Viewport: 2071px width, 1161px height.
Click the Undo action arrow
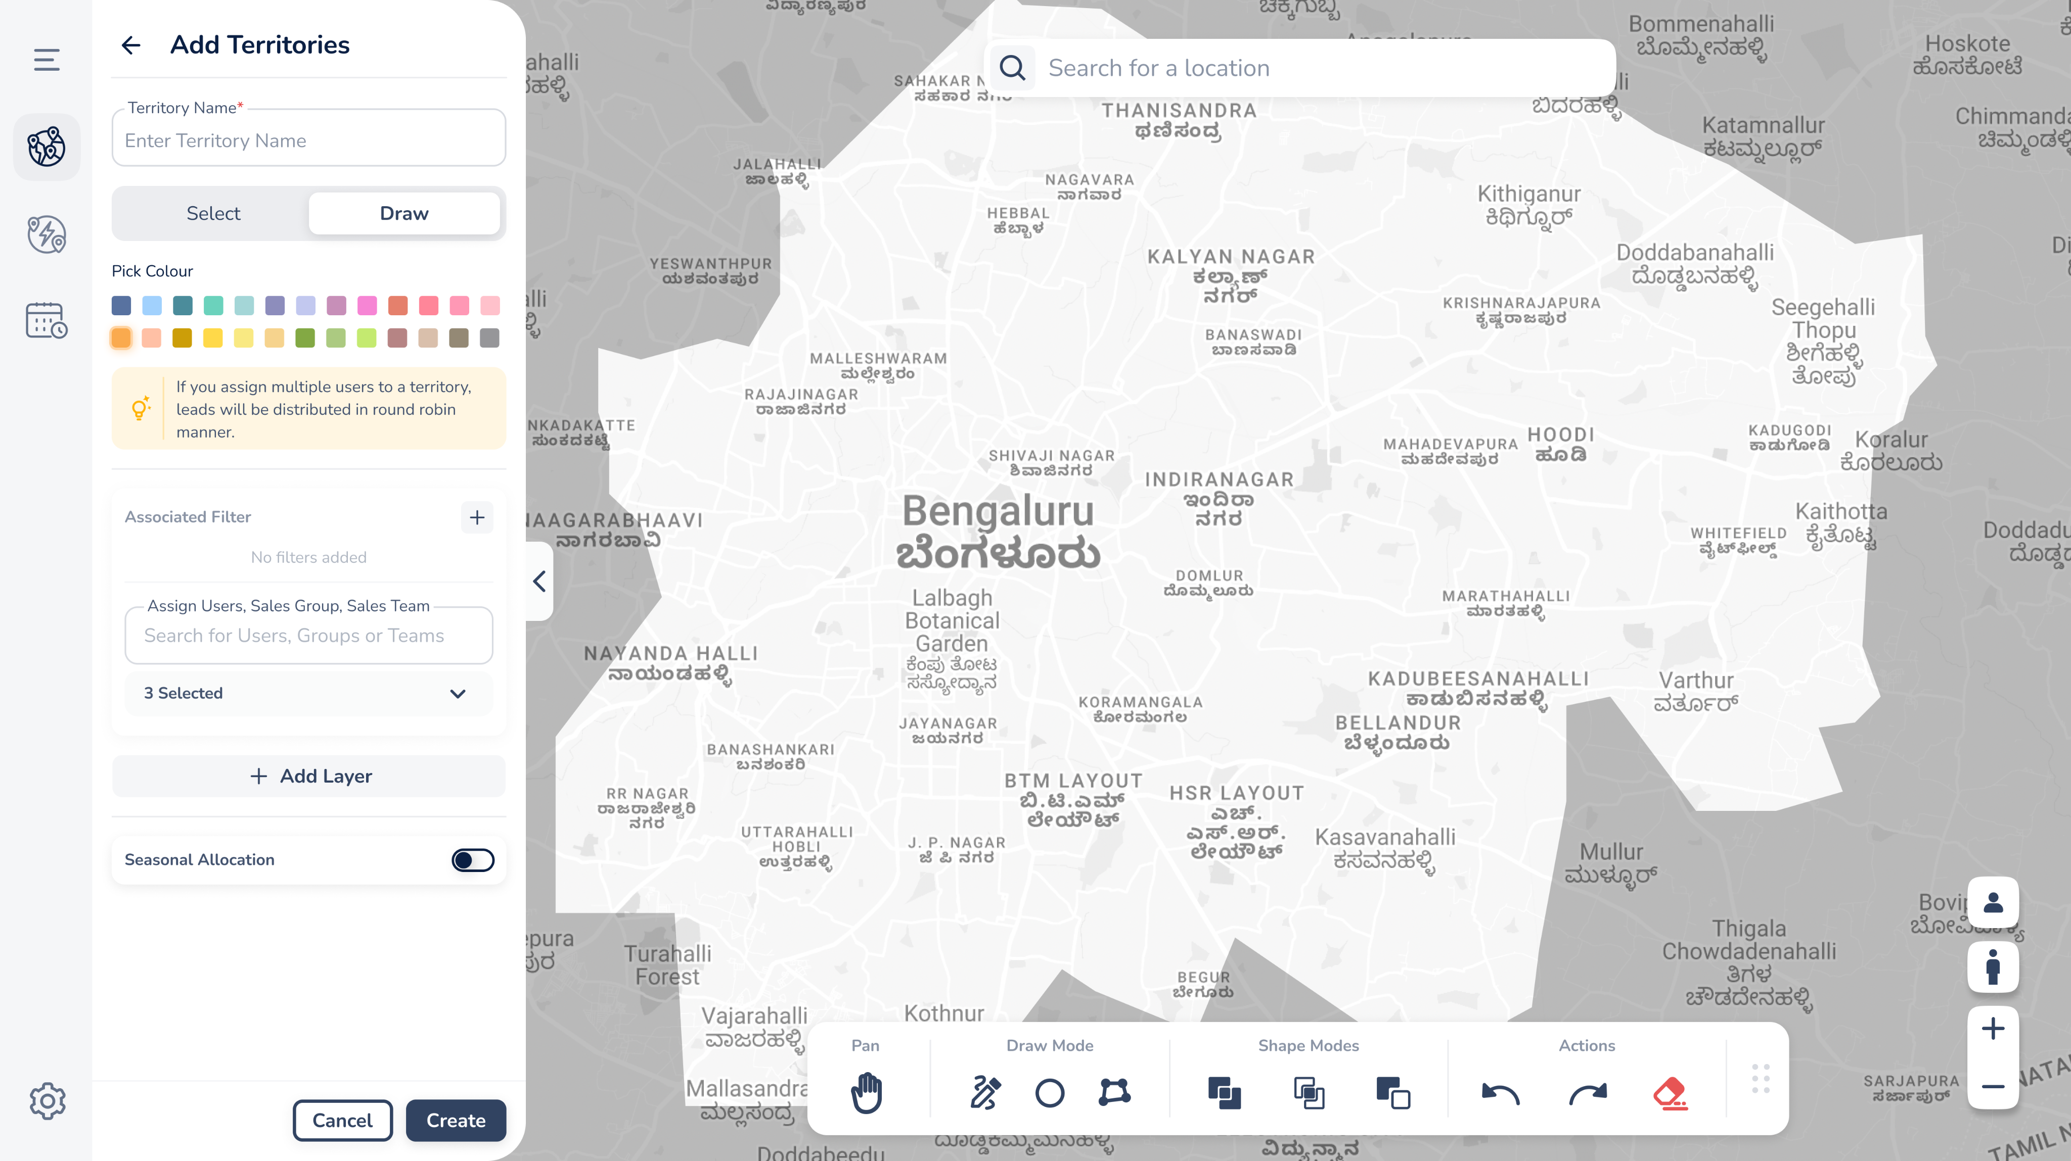1499,1093
